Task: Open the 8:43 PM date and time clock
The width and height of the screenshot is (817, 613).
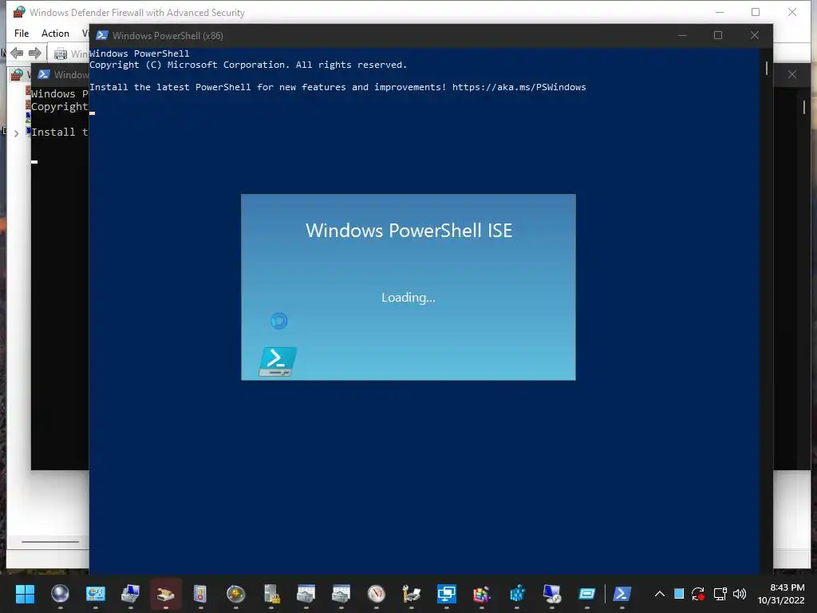Action: [x=781, y=594]
